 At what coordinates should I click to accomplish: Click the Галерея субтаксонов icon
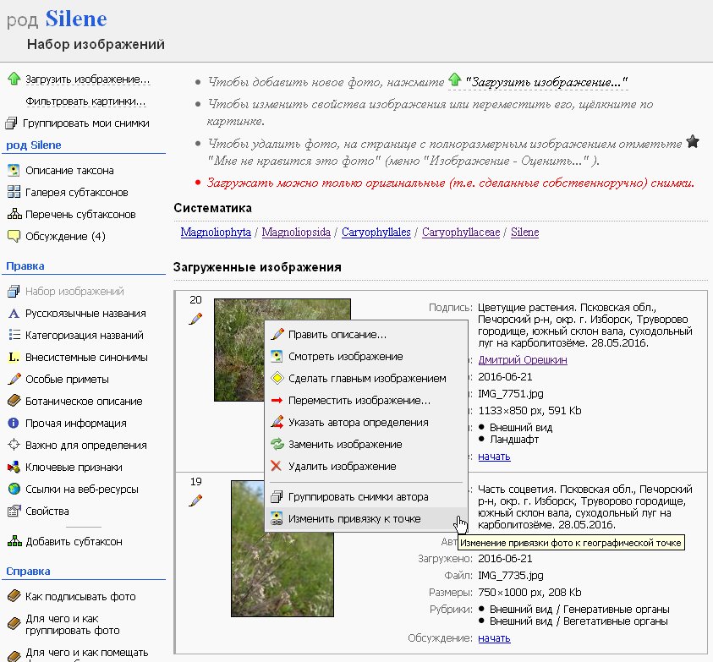[13, 192]
